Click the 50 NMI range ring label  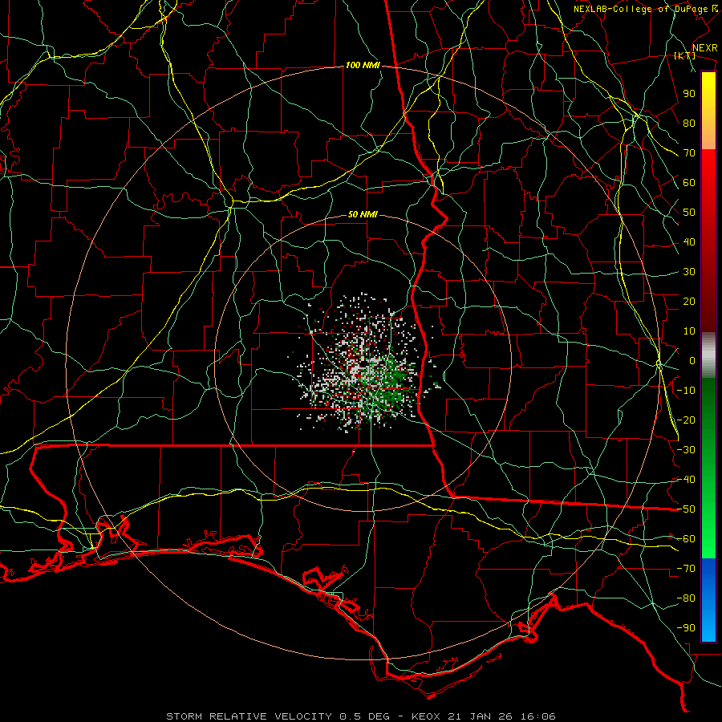(x=363, y=214)
